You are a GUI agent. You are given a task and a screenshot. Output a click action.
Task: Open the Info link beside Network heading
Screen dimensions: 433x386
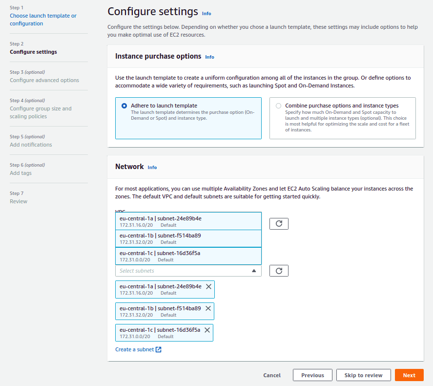point(152,168)
